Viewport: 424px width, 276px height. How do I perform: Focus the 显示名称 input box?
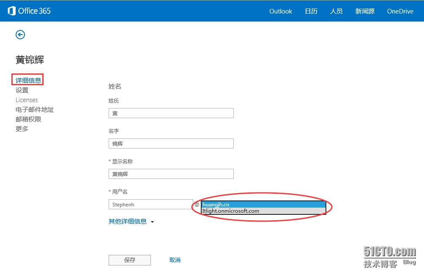(x=171, y=174)
